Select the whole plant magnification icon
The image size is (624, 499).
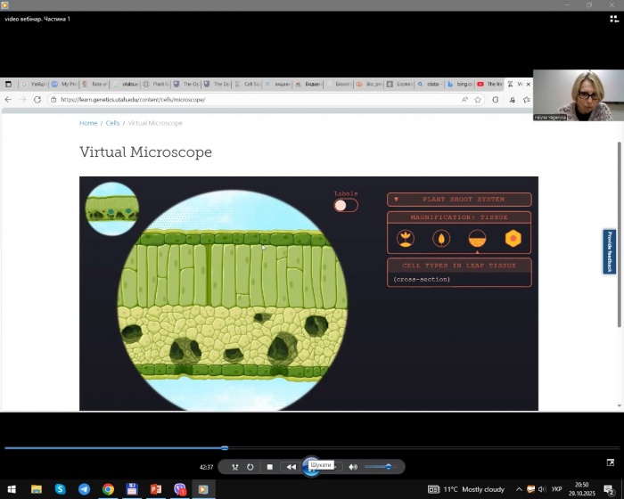(406, 238)
